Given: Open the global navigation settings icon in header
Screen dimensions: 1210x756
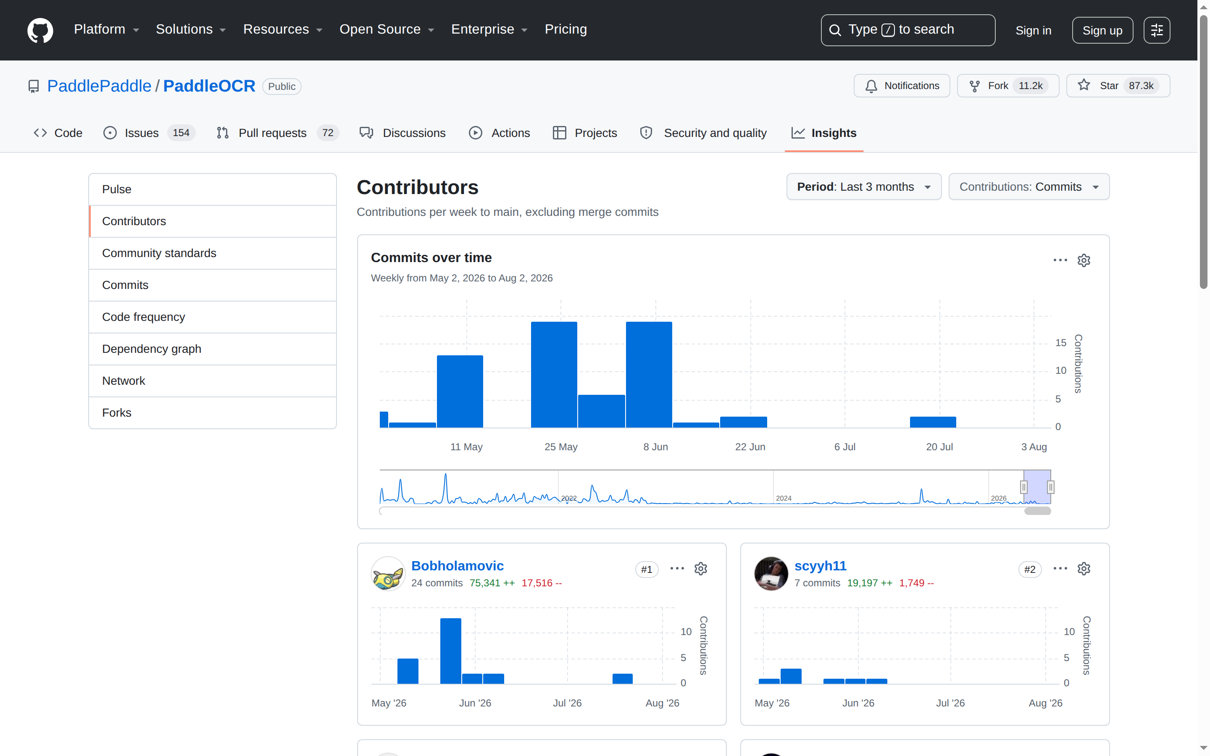Looking at the screenshot, I should click(x=1157, y=30).
